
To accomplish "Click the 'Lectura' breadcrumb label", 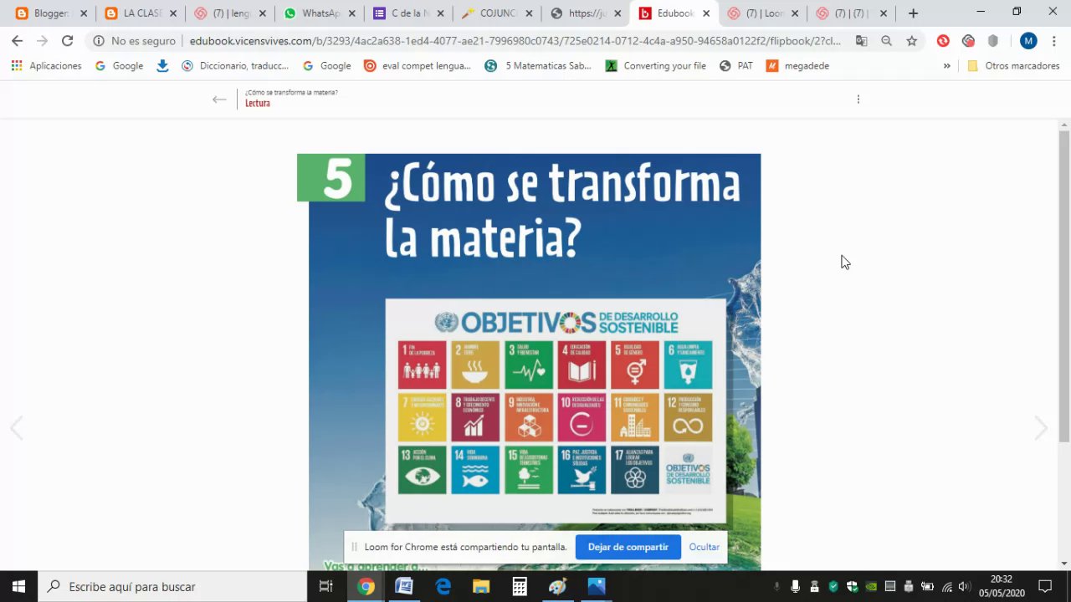I will (x=258, y=104).
